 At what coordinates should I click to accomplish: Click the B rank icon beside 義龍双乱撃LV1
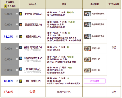(x=21, y=25)
